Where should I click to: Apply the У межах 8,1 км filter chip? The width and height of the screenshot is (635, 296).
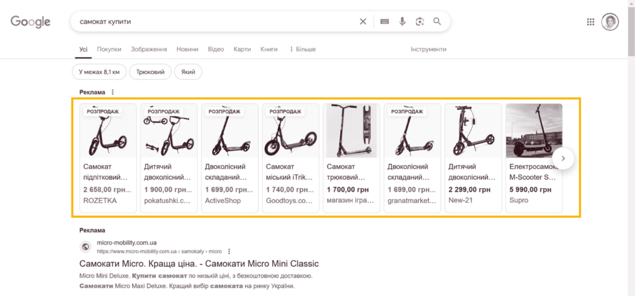(x=99, y=72)
